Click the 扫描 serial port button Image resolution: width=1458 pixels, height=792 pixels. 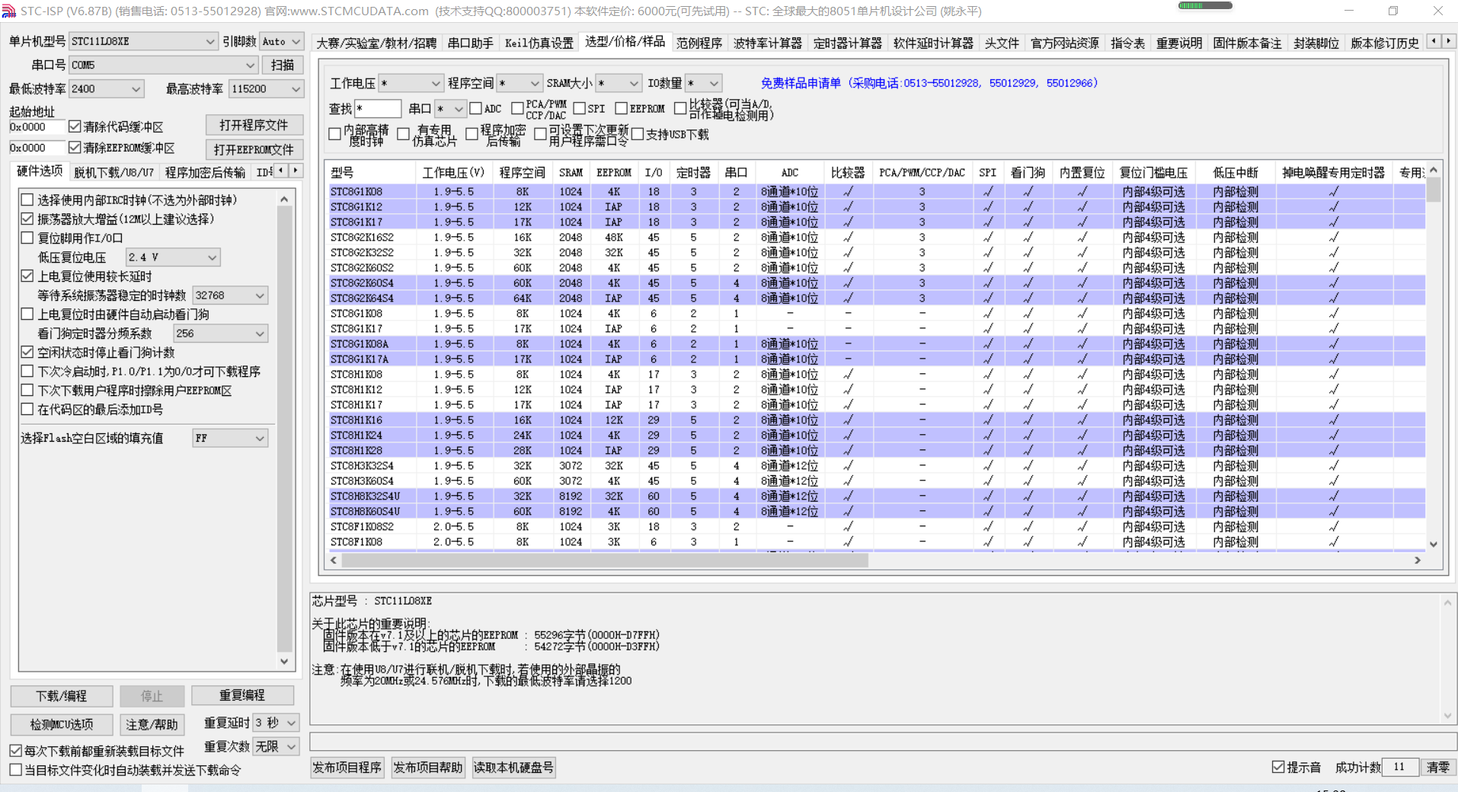pos(283,65)
